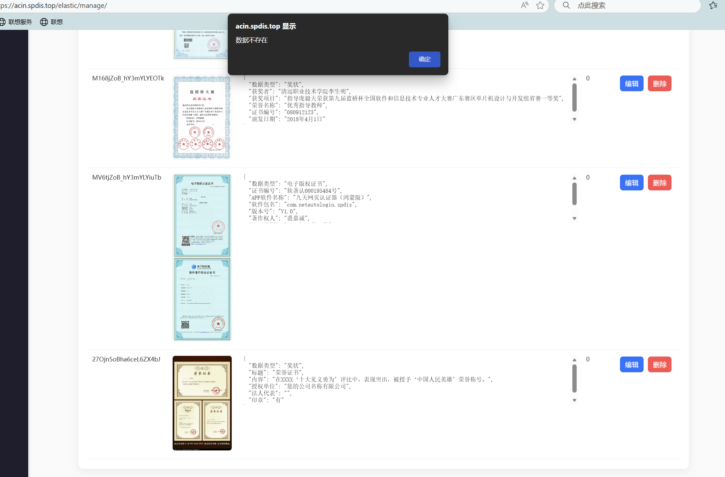
Task: Open the favorites list icon at top right
Action: [713, 5]
